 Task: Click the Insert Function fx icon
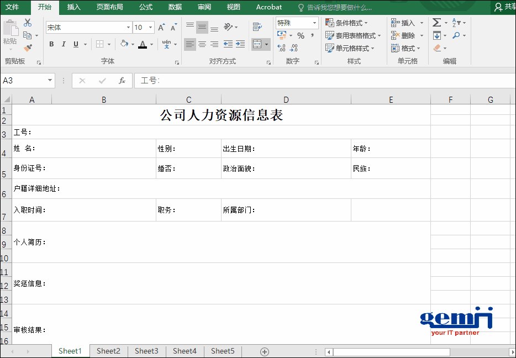tap(122, 81)
